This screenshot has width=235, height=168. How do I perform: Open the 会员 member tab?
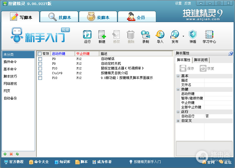pyautogui.click(x=137, y=17)
